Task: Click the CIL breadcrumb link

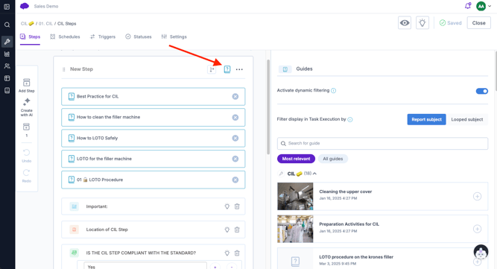Action: pyautogui.click(x=28, y=23)
